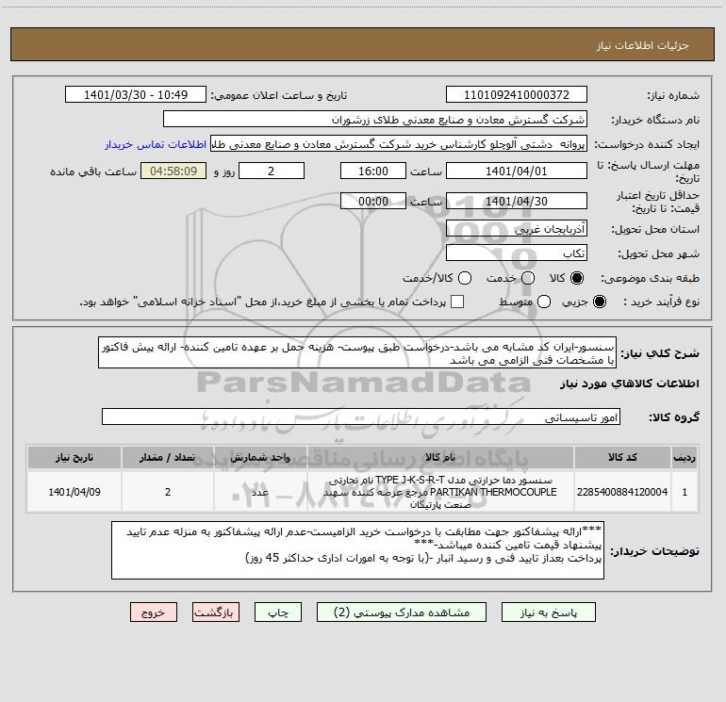Click the buyer organization name field
The width and height of the screenshot is (726, 702).
[x=375, y=119]
